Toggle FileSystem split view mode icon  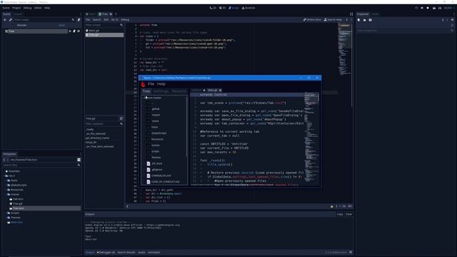click(x=79, y=160)
